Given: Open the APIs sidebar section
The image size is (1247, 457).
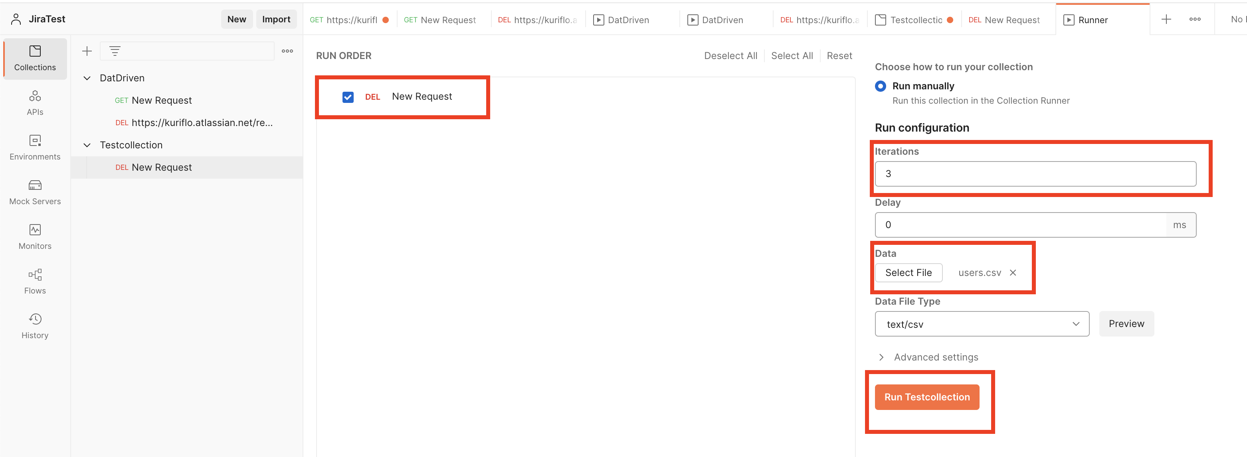Looking at the screenshot, I should [35, 102].
